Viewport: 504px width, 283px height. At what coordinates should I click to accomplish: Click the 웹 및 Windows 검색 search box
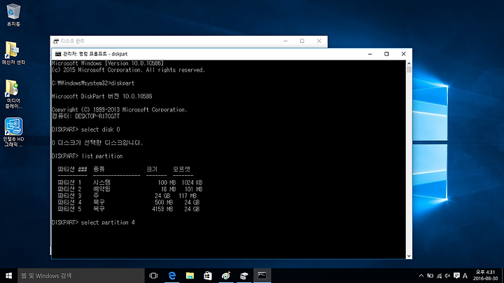pyautogui.click(x=81, y=275)
